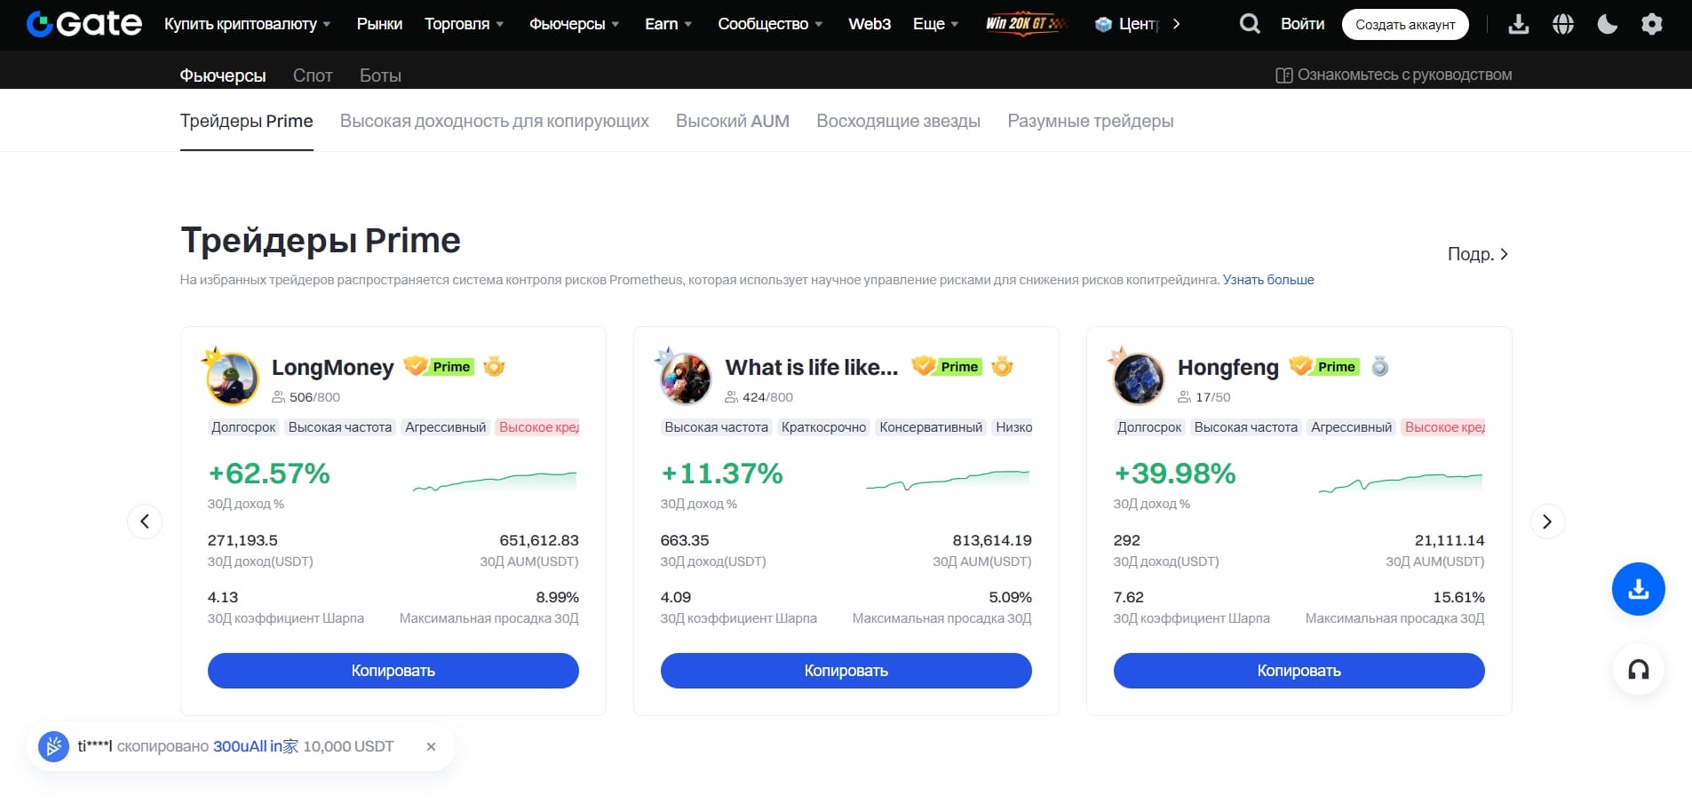Screen dimensions: 1692x804
Task: Open the Узнать больше link
Action: 1268,280
